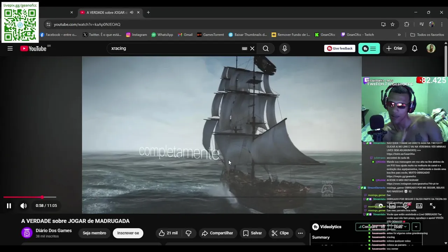Start voice search with the microphone
Viewport: 448px width, 252px height.
pos(285,49)
